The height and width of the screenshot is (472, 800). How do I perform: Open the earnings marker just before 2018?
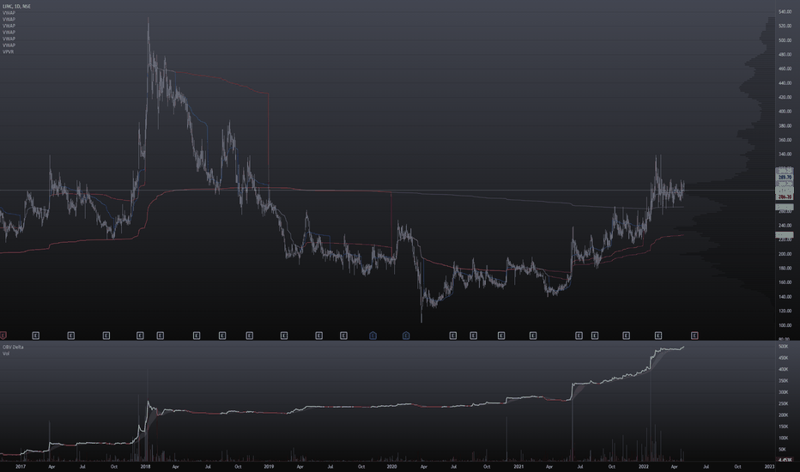(x=140, y=336)
